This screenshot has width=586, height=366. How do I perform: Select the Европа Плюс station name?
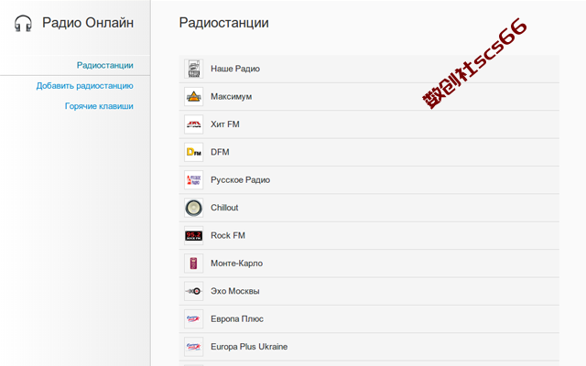pos(237,319)
